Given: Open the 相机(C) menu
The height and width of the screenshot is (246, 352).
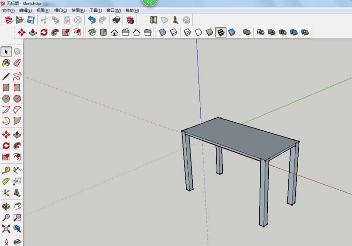Looking at the screenshot, I should pyautogui.click(x=60, y=11).
